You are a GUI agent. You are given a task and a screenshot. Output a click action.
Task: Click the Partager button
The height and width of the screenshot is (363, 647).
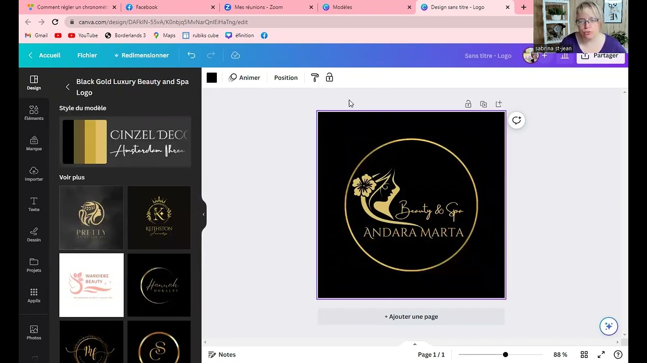tap(600, 56)
